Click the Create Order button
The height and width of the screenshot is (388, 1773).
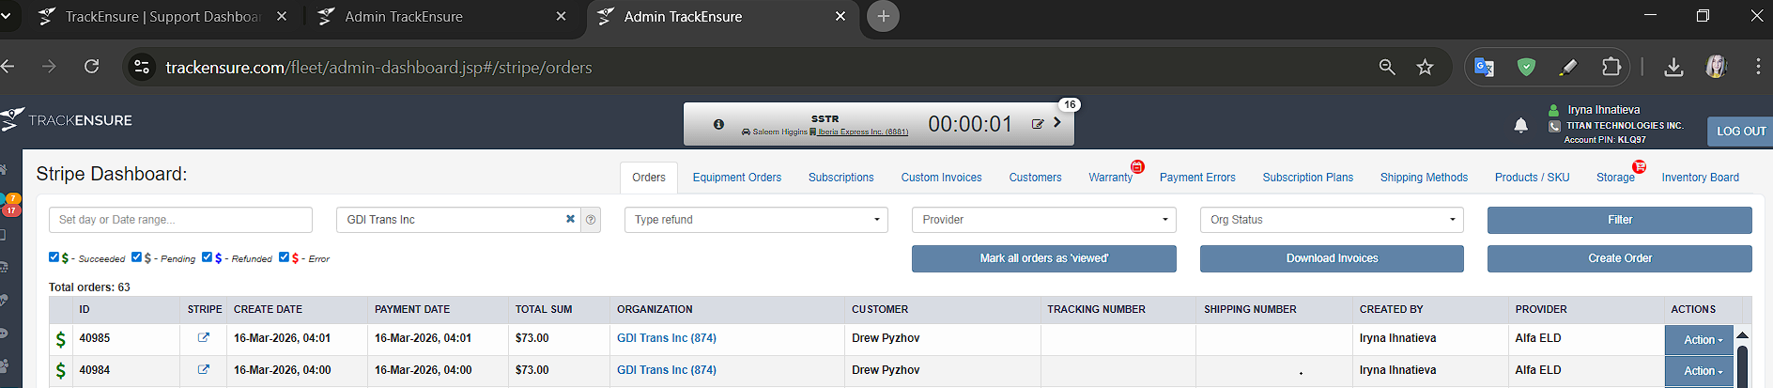(1619, 258)
